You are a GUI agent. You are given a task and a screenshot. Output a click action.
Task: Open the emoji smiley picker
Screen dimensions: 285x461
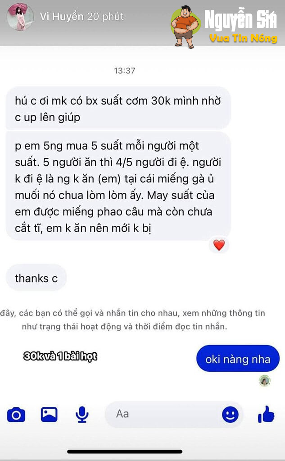pos(231,415)
